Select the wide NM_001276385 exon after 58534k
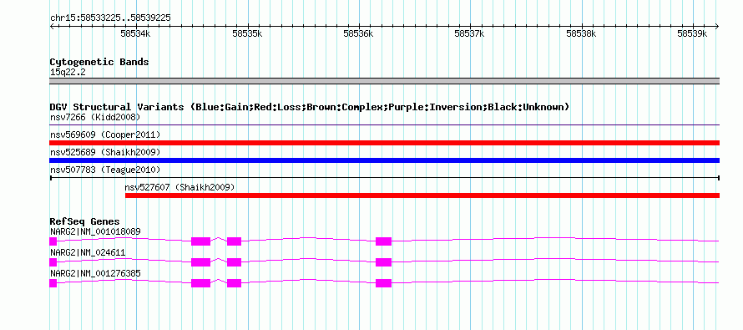 point(201,283)
